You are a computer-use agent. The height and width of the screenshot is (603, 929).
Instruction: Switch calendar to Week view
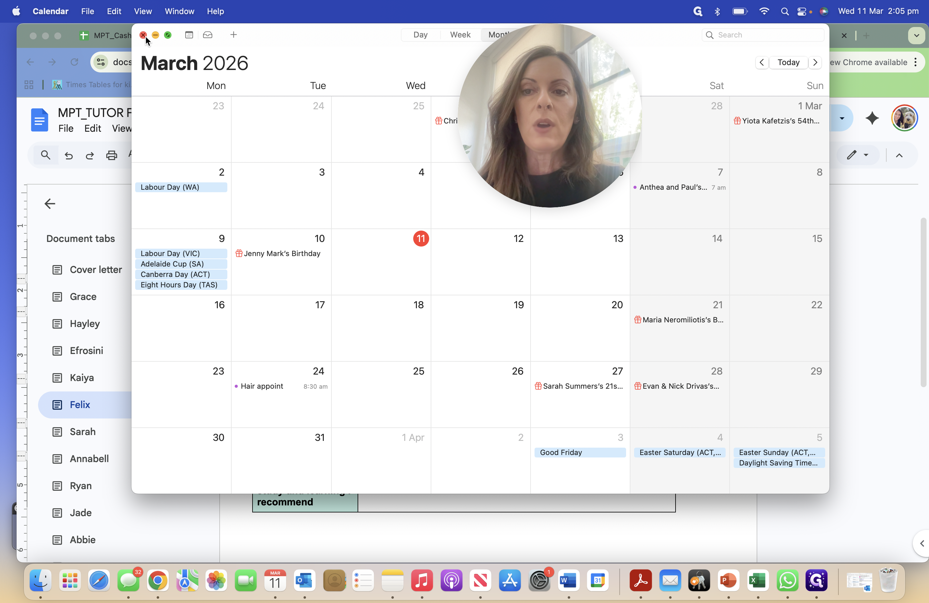tap(460, 35)
